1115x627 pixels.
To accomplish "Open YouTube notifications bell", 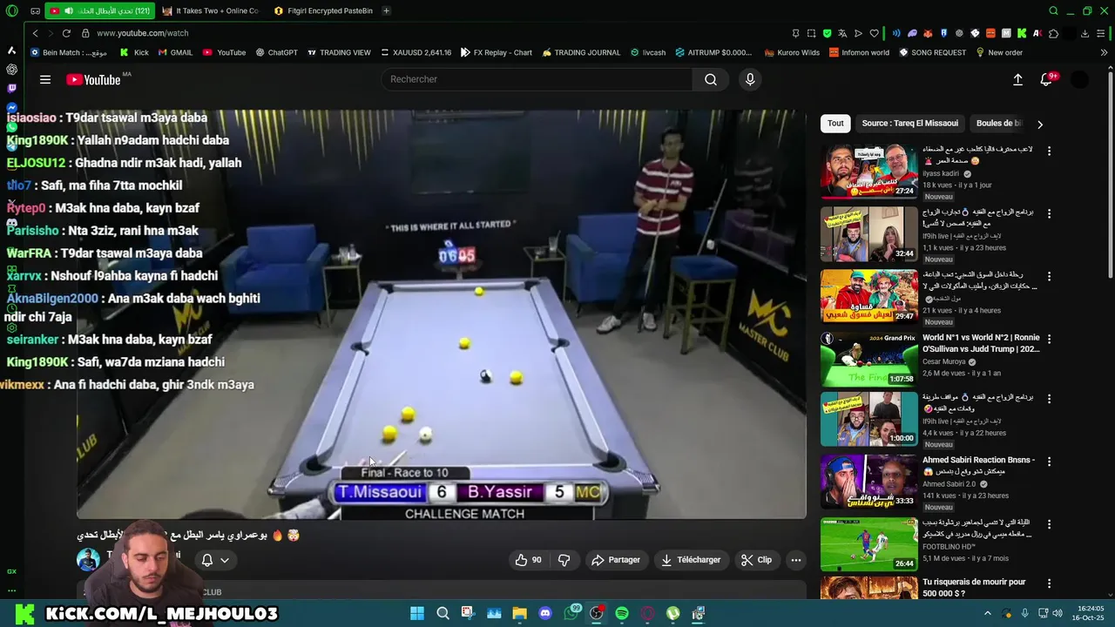I will (x=1046, y=79).
